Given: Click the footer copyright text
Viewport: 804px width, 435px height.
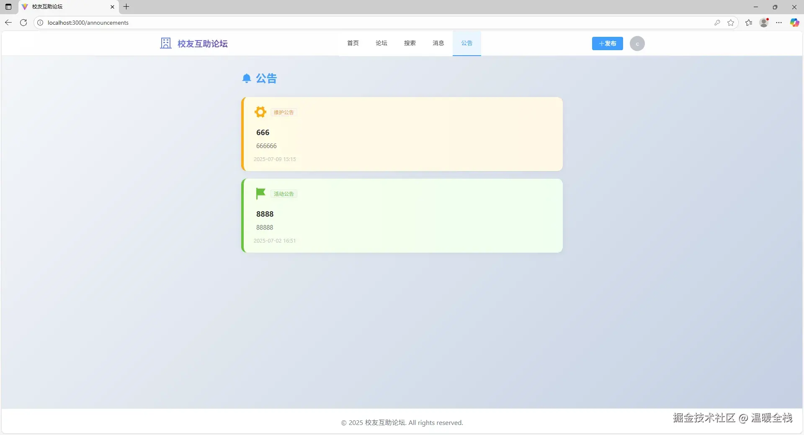Looking at the screenshot, I should pyautogui.click(x=402, y=422).
